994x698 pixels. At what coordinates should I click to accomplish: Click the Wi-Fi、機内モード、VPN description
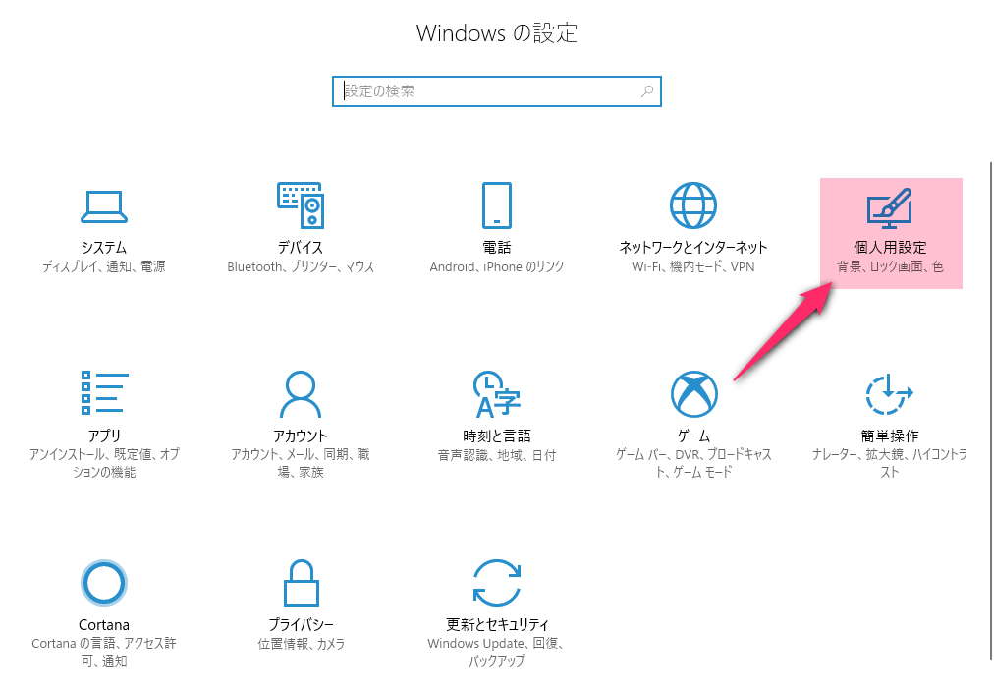coord(693,266)
